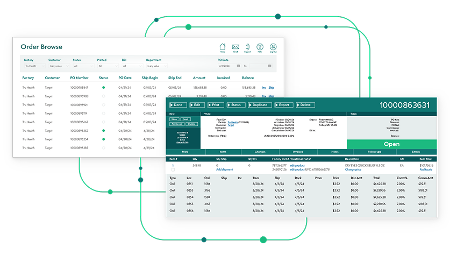The image size is (450, 254).
Task: Open the Help question mark icon
Action: click(260, 48)
